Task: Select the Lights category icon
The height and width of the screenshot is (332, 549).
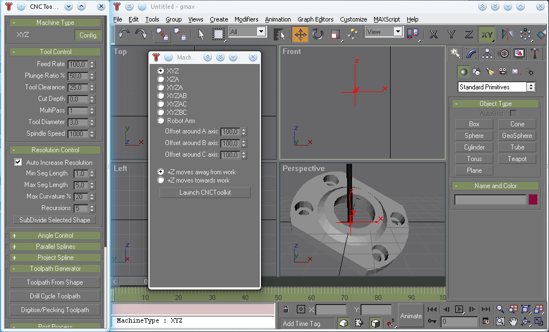Action: pyautogui.click(x=489, y=72)
